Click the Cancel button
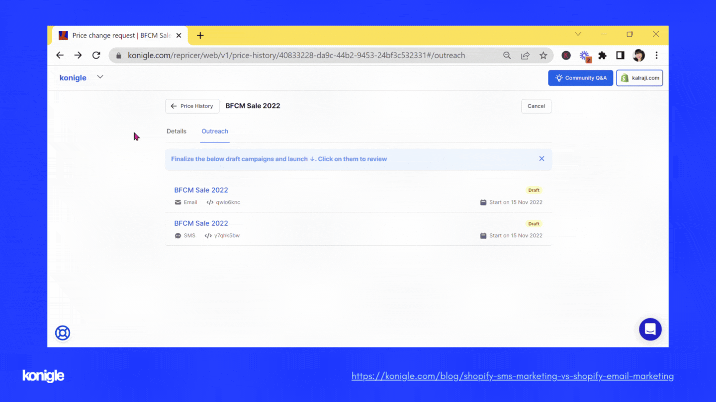This screenshot has height=402, width=716. tap(536, 106)
